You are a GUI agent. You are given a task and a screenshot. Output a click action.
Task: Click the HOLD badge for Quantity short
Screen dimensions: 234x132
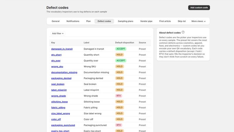coord(119,55)
